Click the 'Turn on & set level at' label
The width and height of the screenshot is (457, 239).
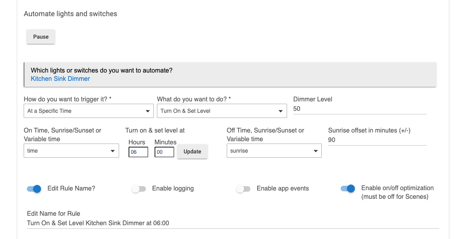tap(155, 130)
